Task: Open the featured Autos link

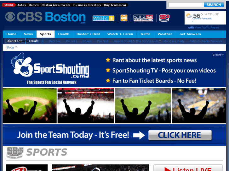Action: point(21,5)
